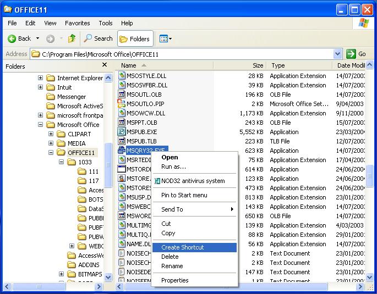Select the MSOUTLO.PIP file icon
This screenshot has height=294, width=377.
122,104
